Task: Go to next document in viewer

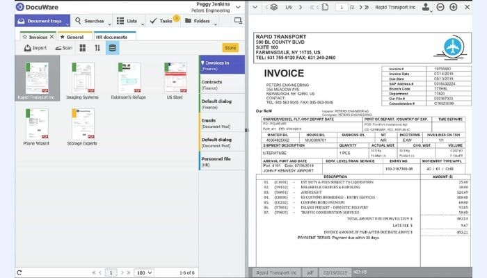Action: click(301, 7)
